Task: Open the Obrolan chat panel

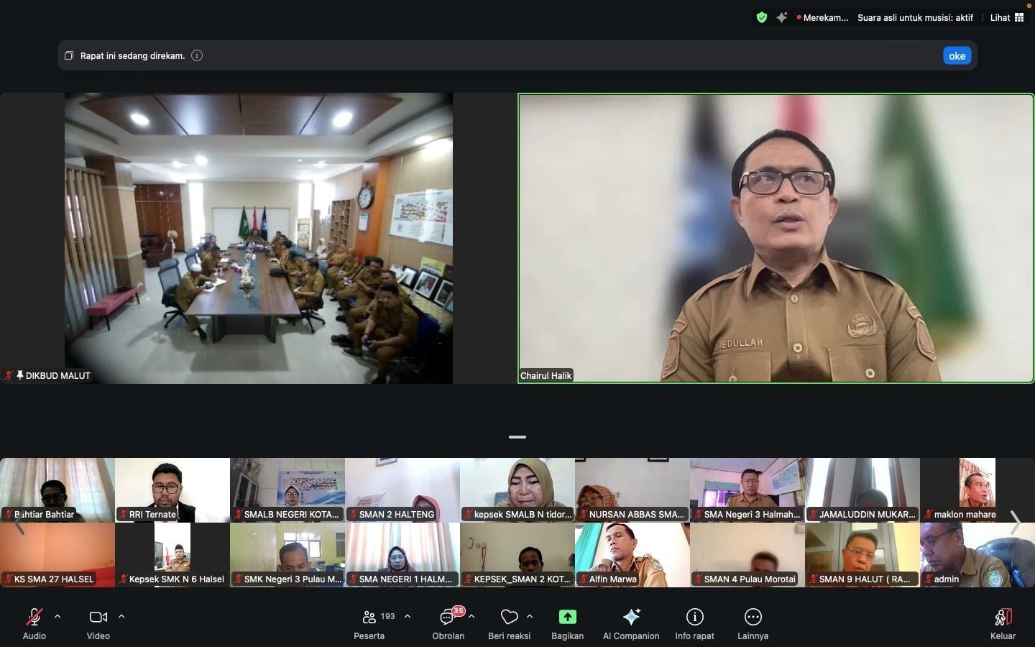Action: 447,618
